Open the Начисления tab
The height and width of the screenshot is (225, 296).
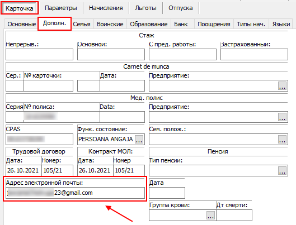tap(106, 8)
